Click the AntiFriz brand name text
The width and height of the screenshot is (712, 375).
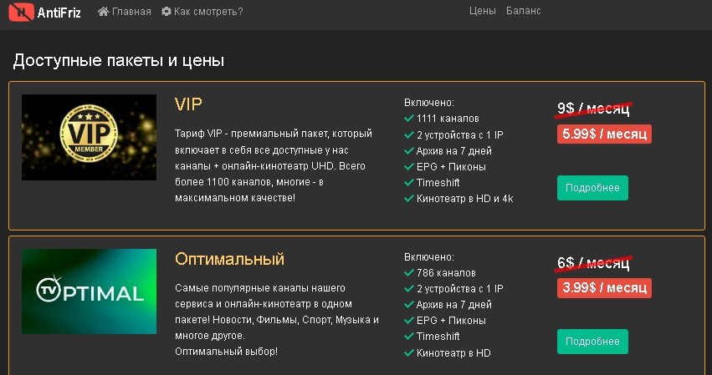pos(59,12)
